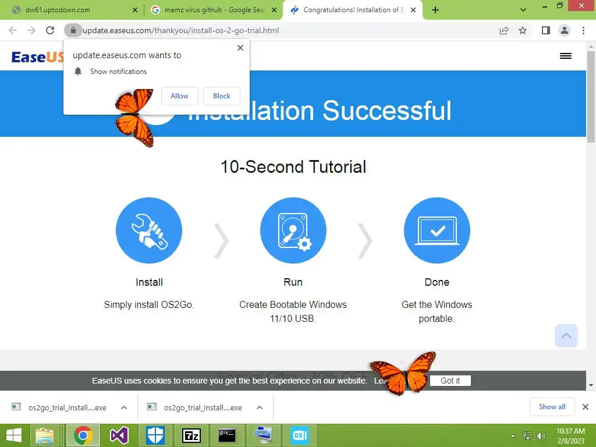
Task: Click the Done laptop checkmark icon
Action: (437, 230)
